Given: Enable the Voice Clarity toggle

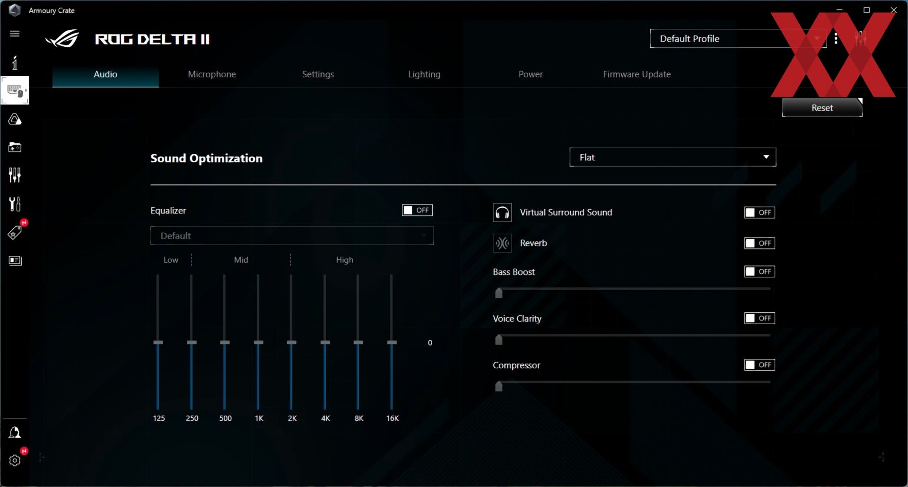Looking at the screenshot, I should (x=760, y=319).
